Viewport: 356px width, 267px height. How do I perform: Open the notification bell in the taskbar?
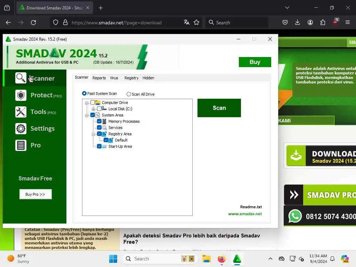332,259
